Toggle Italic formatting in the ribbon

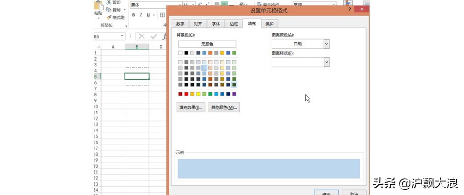tap(141, 15)
